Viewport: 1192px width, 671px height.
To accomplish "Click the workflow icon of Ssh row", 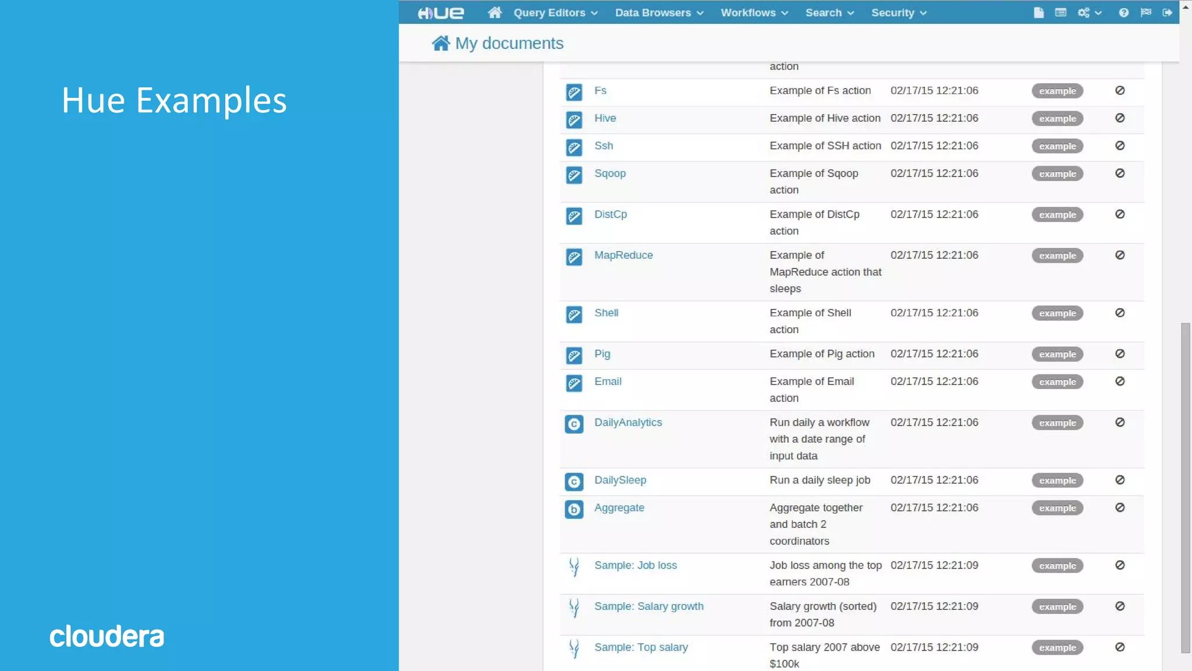I will (574, 147).
